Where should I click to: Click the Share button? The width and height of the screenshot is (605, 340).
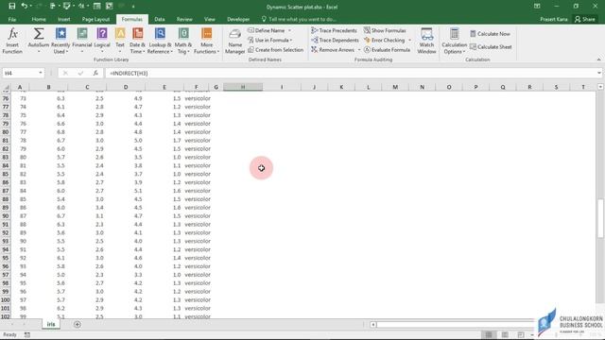[x=584, y=19]
